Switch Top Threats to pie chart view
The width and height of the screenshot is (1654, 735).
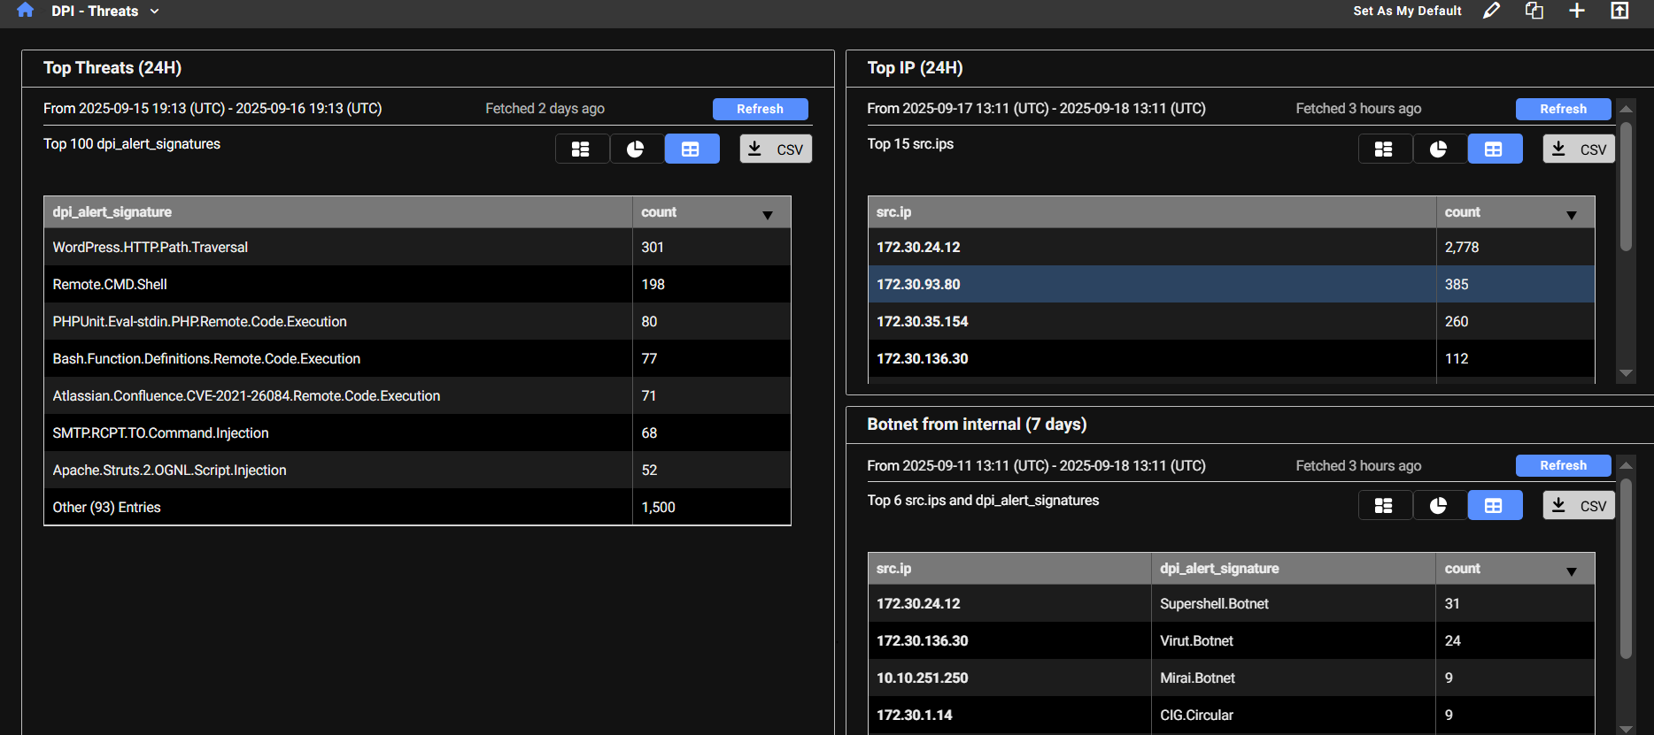[x=636, y=149]
